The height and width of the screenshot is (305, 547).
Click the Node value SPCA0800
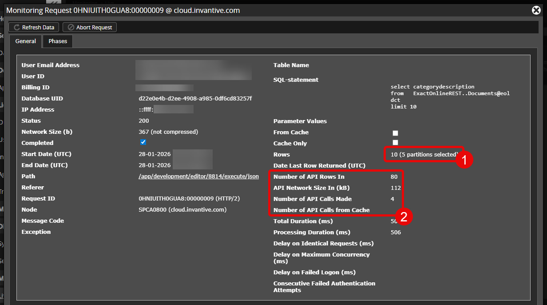[182, 210]
